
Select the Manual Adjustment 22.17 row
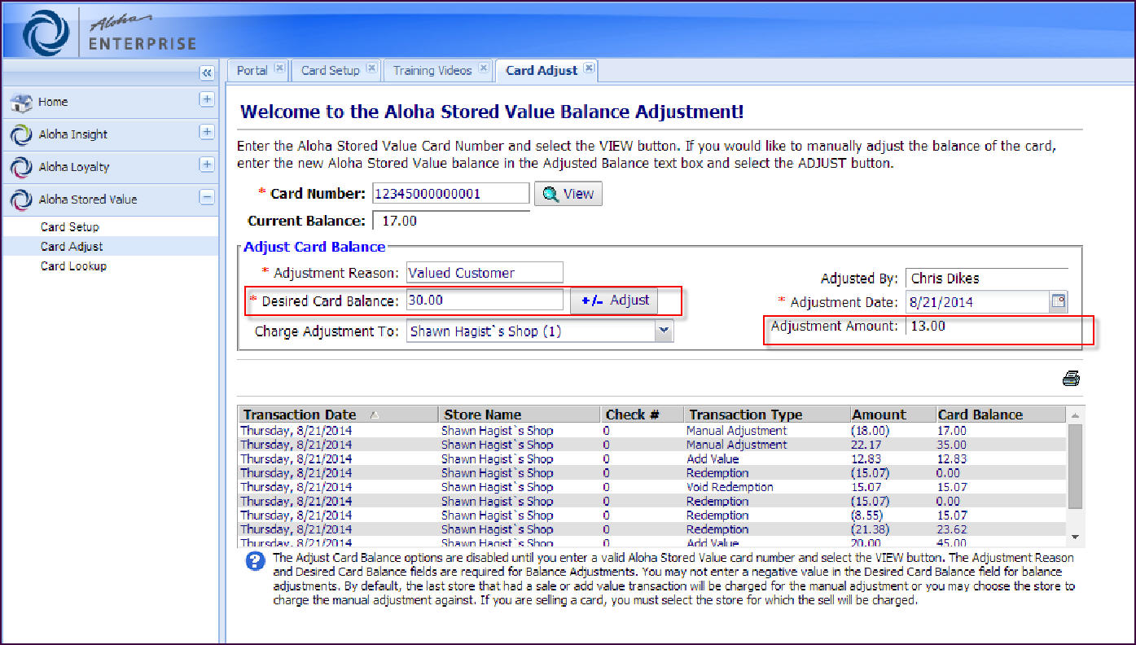(x=651, y=445)
